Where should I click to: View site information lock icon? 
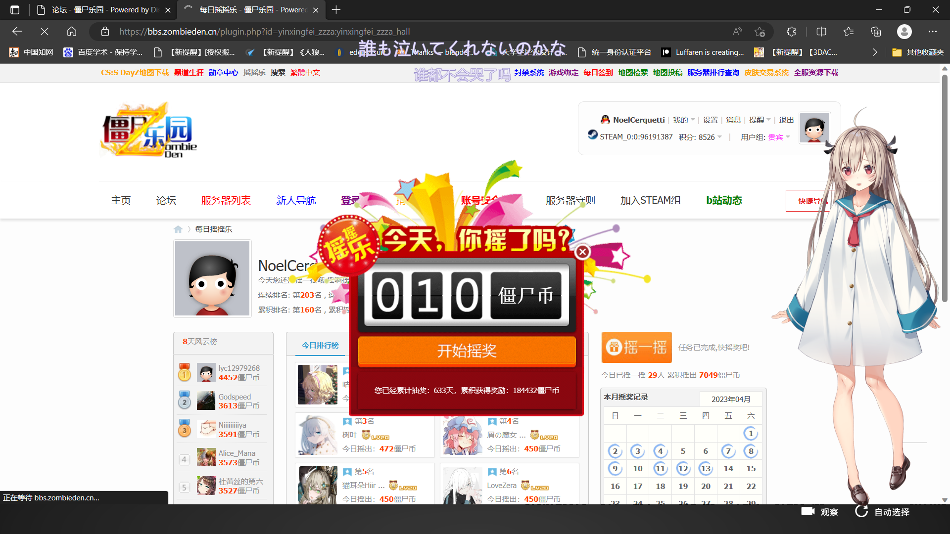tap(105, 32)
